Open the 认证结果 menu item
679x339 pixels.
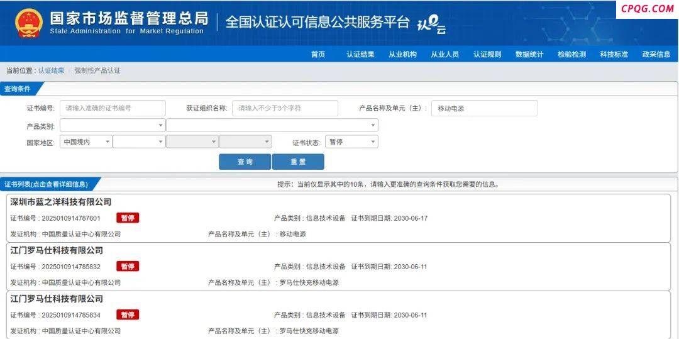(x=360, y=55)
